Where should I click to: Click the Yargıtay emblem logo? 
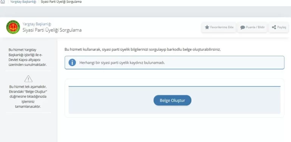click(x=13, y=27)
